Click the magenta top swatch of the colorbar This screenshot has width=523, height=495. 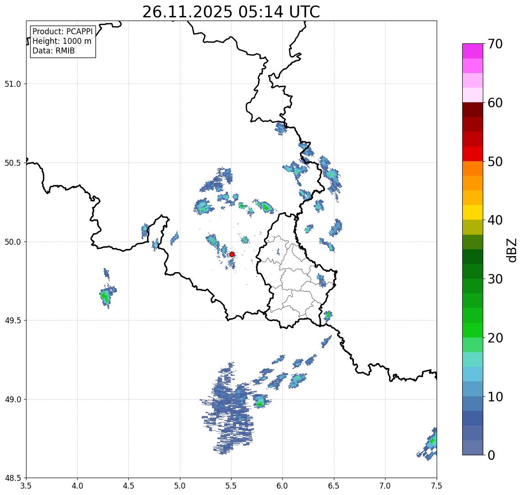pyautogui.click(x=473, y=51)
